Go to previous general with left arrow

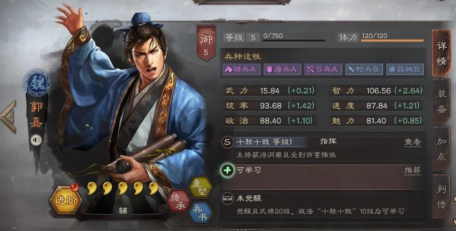point(8,117)
